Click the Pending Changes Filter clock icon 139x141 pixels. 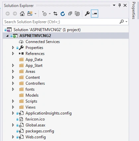point(44,14)
